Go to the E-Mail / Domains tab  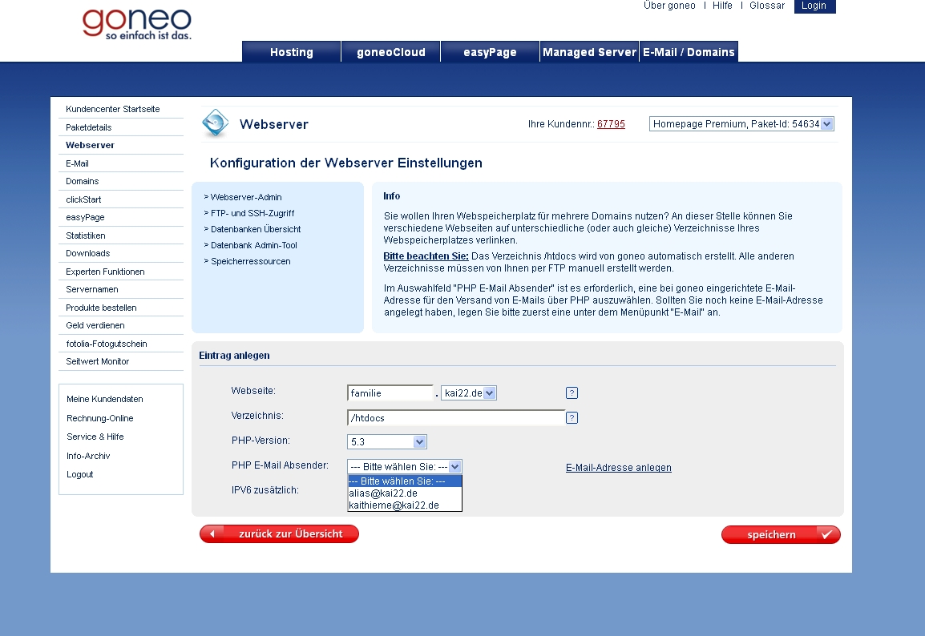pos(689,52)
